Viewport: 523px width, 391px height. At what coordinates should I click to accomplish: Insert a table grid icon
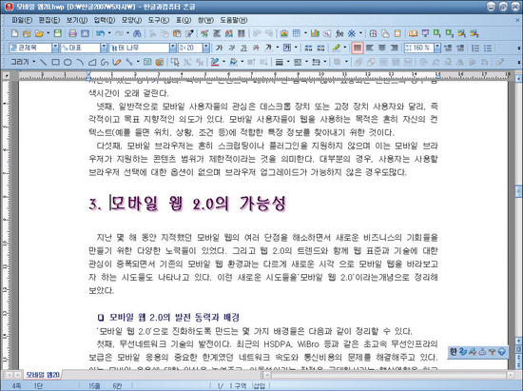click(296, 33)
